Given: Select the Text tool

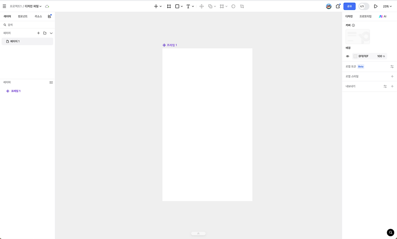Looking at the screenshot, I should [x=188, y=6].
